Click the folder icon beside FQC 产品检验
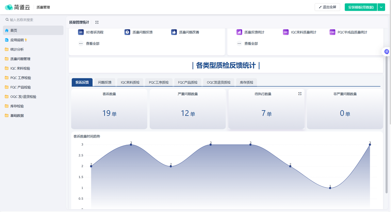This screenshot has height=212, width=391. point(7,87)
